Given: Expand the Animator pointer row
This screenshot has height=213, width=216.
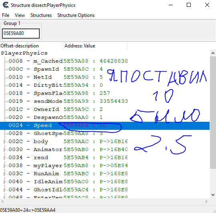Looking at the screenshot, I should coord(4,150).
